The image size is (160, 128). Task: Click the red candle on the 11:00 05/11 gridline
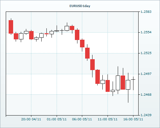pyautogui.click(x=108, y=86)
